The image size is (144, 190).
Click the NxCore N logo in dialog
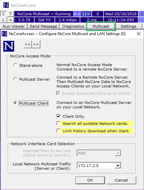pos(9,46)
